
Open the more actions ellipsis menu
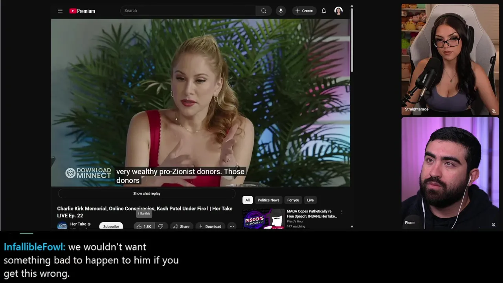click(x=231, y=226)
